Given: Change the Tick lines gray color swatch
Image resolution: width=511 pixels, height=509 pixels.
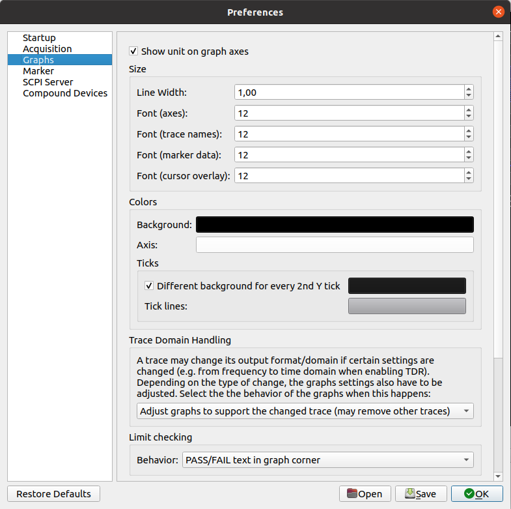Looking at the screenshot, I should coord(407,306).
